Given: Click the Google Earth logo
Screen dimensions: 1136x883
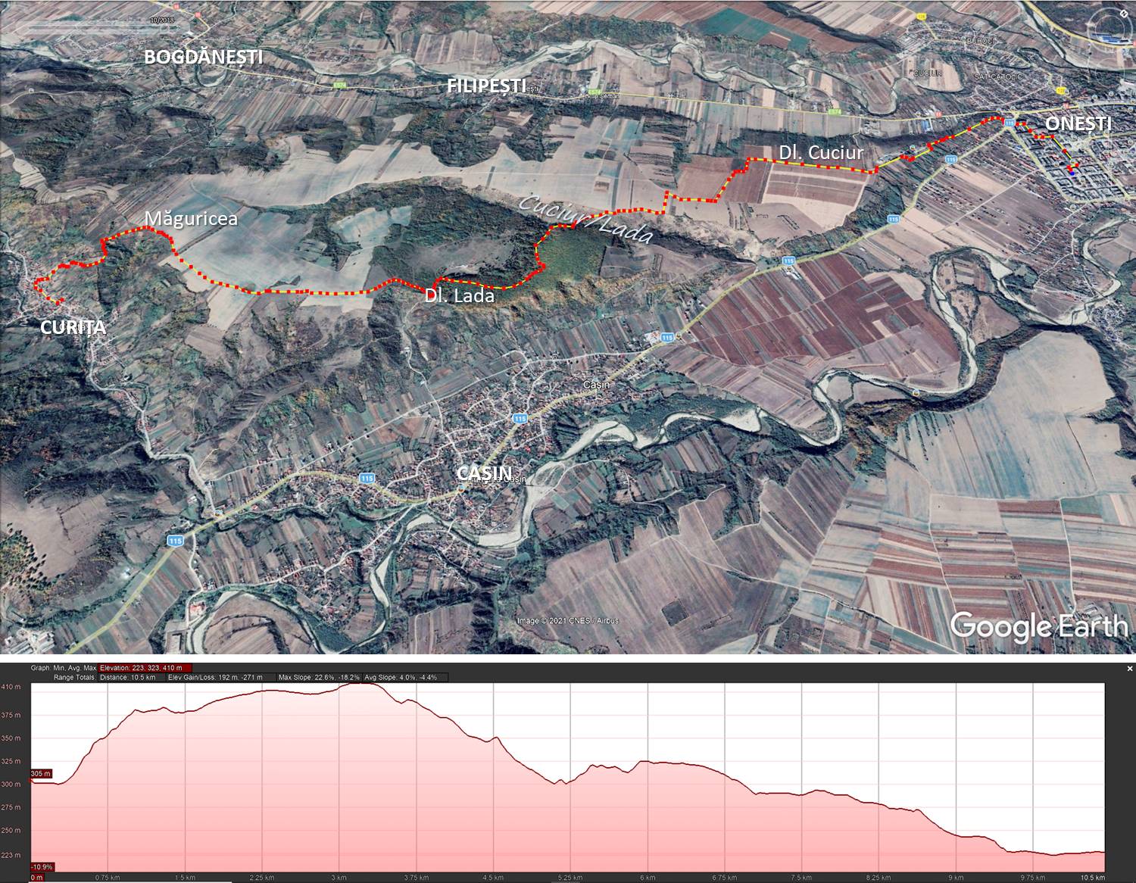Looking at the screenshot, I should pyautogui.click(x=1038, y=626).
